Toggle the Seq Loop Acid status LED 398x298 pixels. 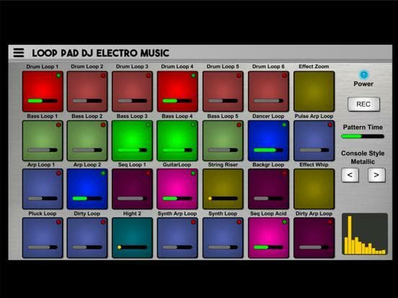point(284,222)
